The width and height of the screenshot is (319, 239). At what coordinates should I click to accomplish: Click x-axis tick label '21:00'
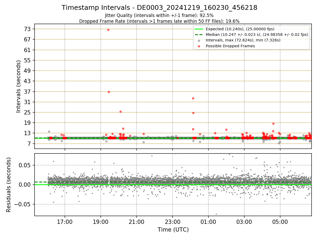pyautogui.click(x=137, y=222)
